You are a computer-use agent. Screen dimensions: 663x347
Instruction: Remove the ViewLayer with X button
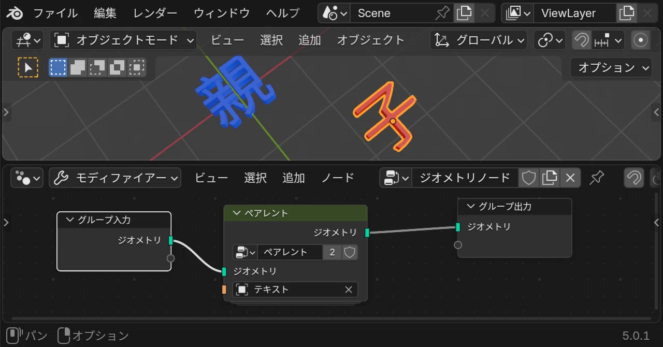point(647,13)
